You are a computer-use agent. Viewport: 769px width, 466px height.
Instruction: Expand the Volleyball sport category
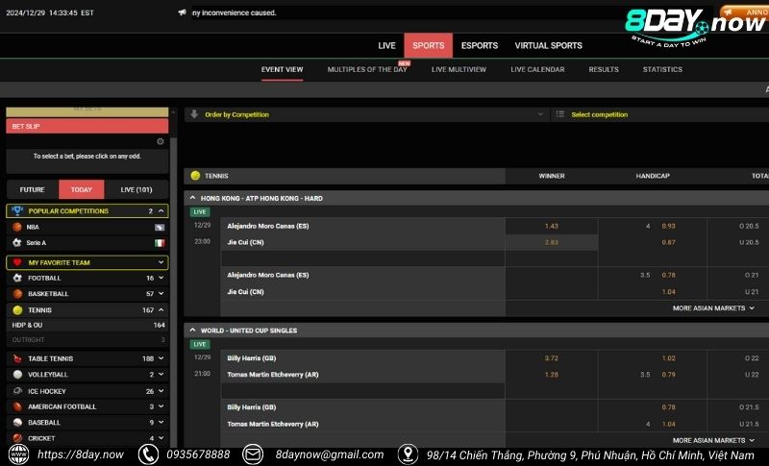click(161, 375)
